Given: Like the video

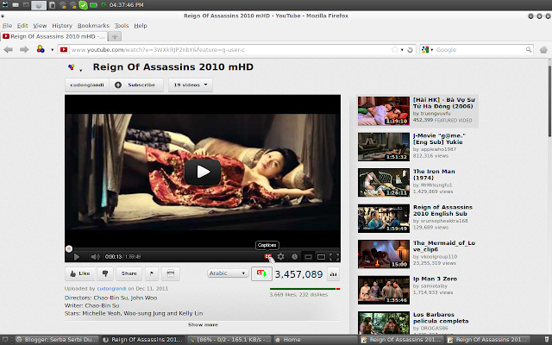Looking at the screenshot, I should coord(80,273).
